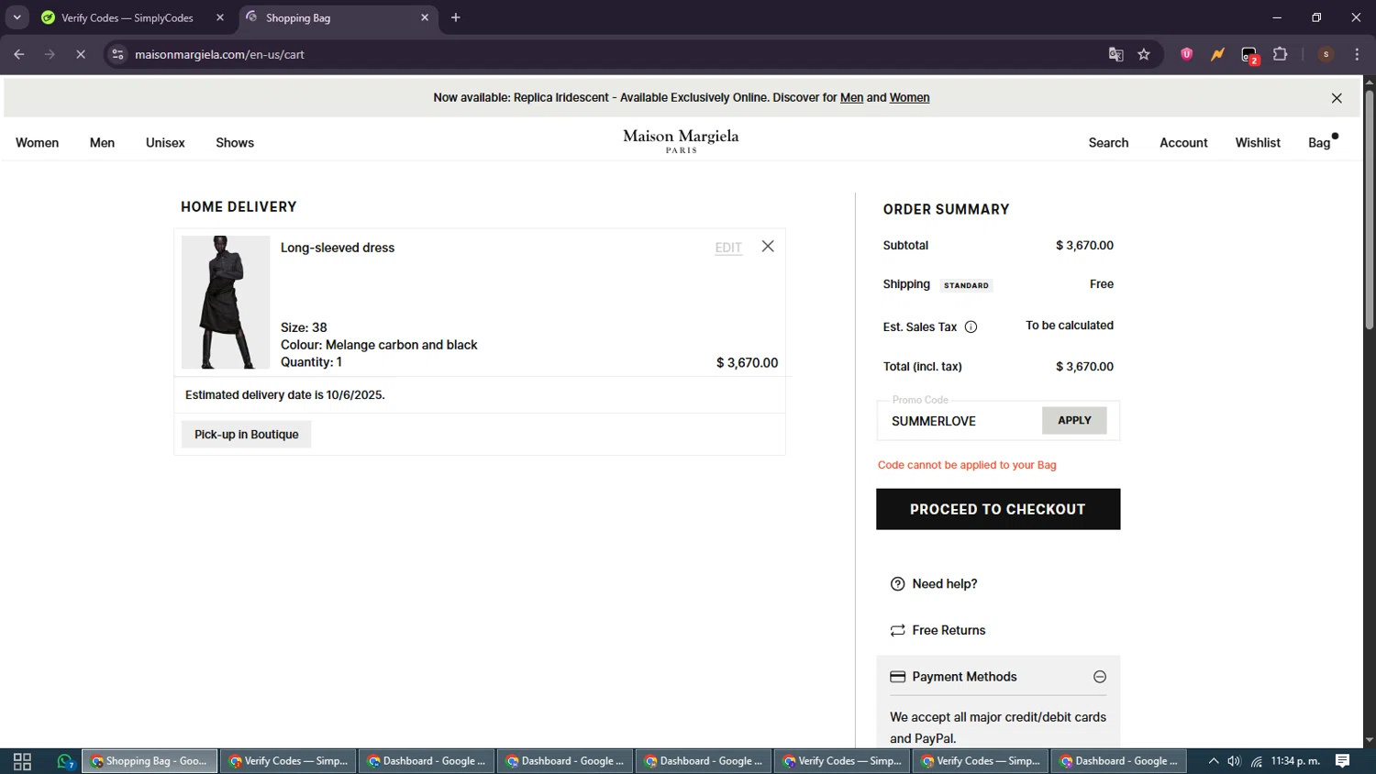Choose Pick-up in Boutique

[246, 435]
